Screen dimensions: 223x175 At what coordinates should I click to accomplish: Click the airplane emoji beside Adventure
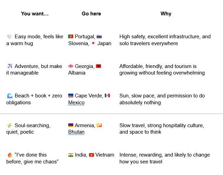(10, 66)
